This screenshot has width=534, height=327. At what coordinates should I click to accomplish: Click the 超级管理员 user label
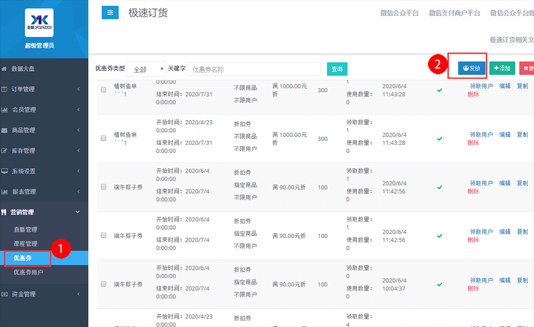39,46
